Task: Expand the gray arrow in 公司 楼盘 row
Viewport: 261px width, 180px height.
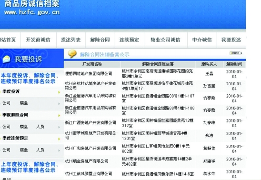Action: click(x=59, y=104)
